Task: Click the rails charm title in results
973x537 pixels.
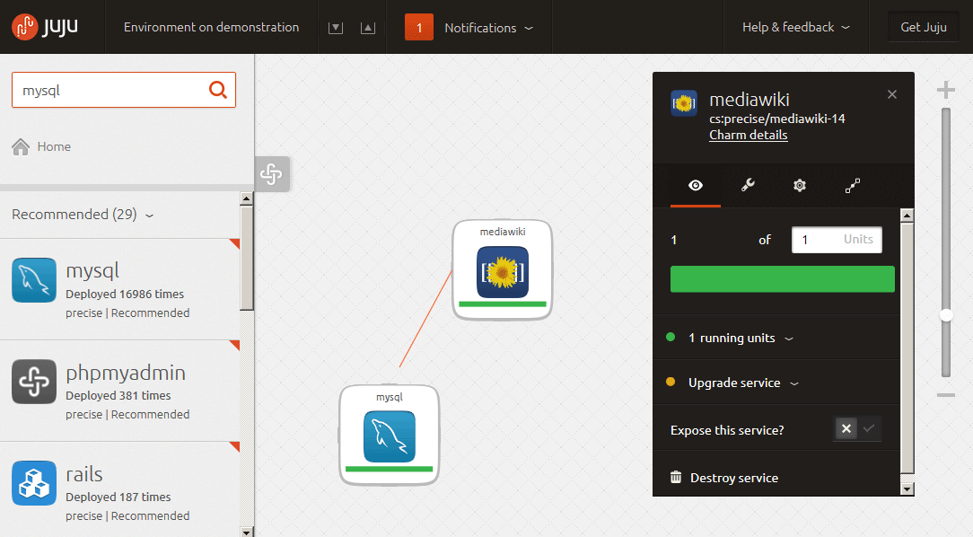Action: point(84,475)
